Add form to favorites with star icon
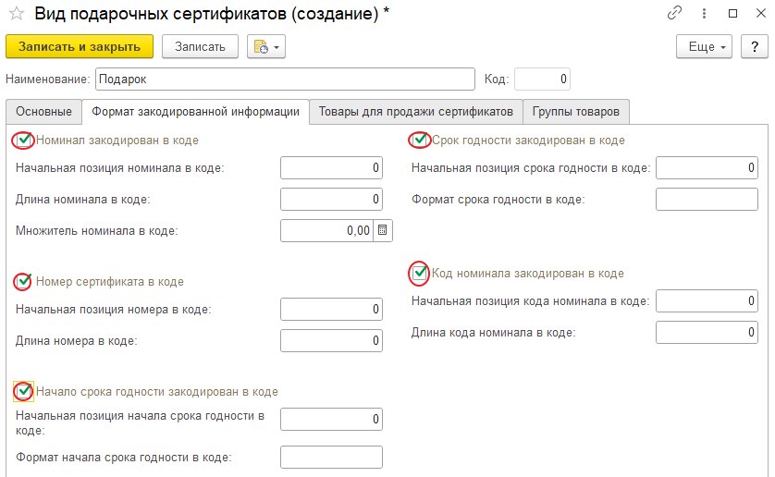The image size is (775, 477). click(17, 13)
